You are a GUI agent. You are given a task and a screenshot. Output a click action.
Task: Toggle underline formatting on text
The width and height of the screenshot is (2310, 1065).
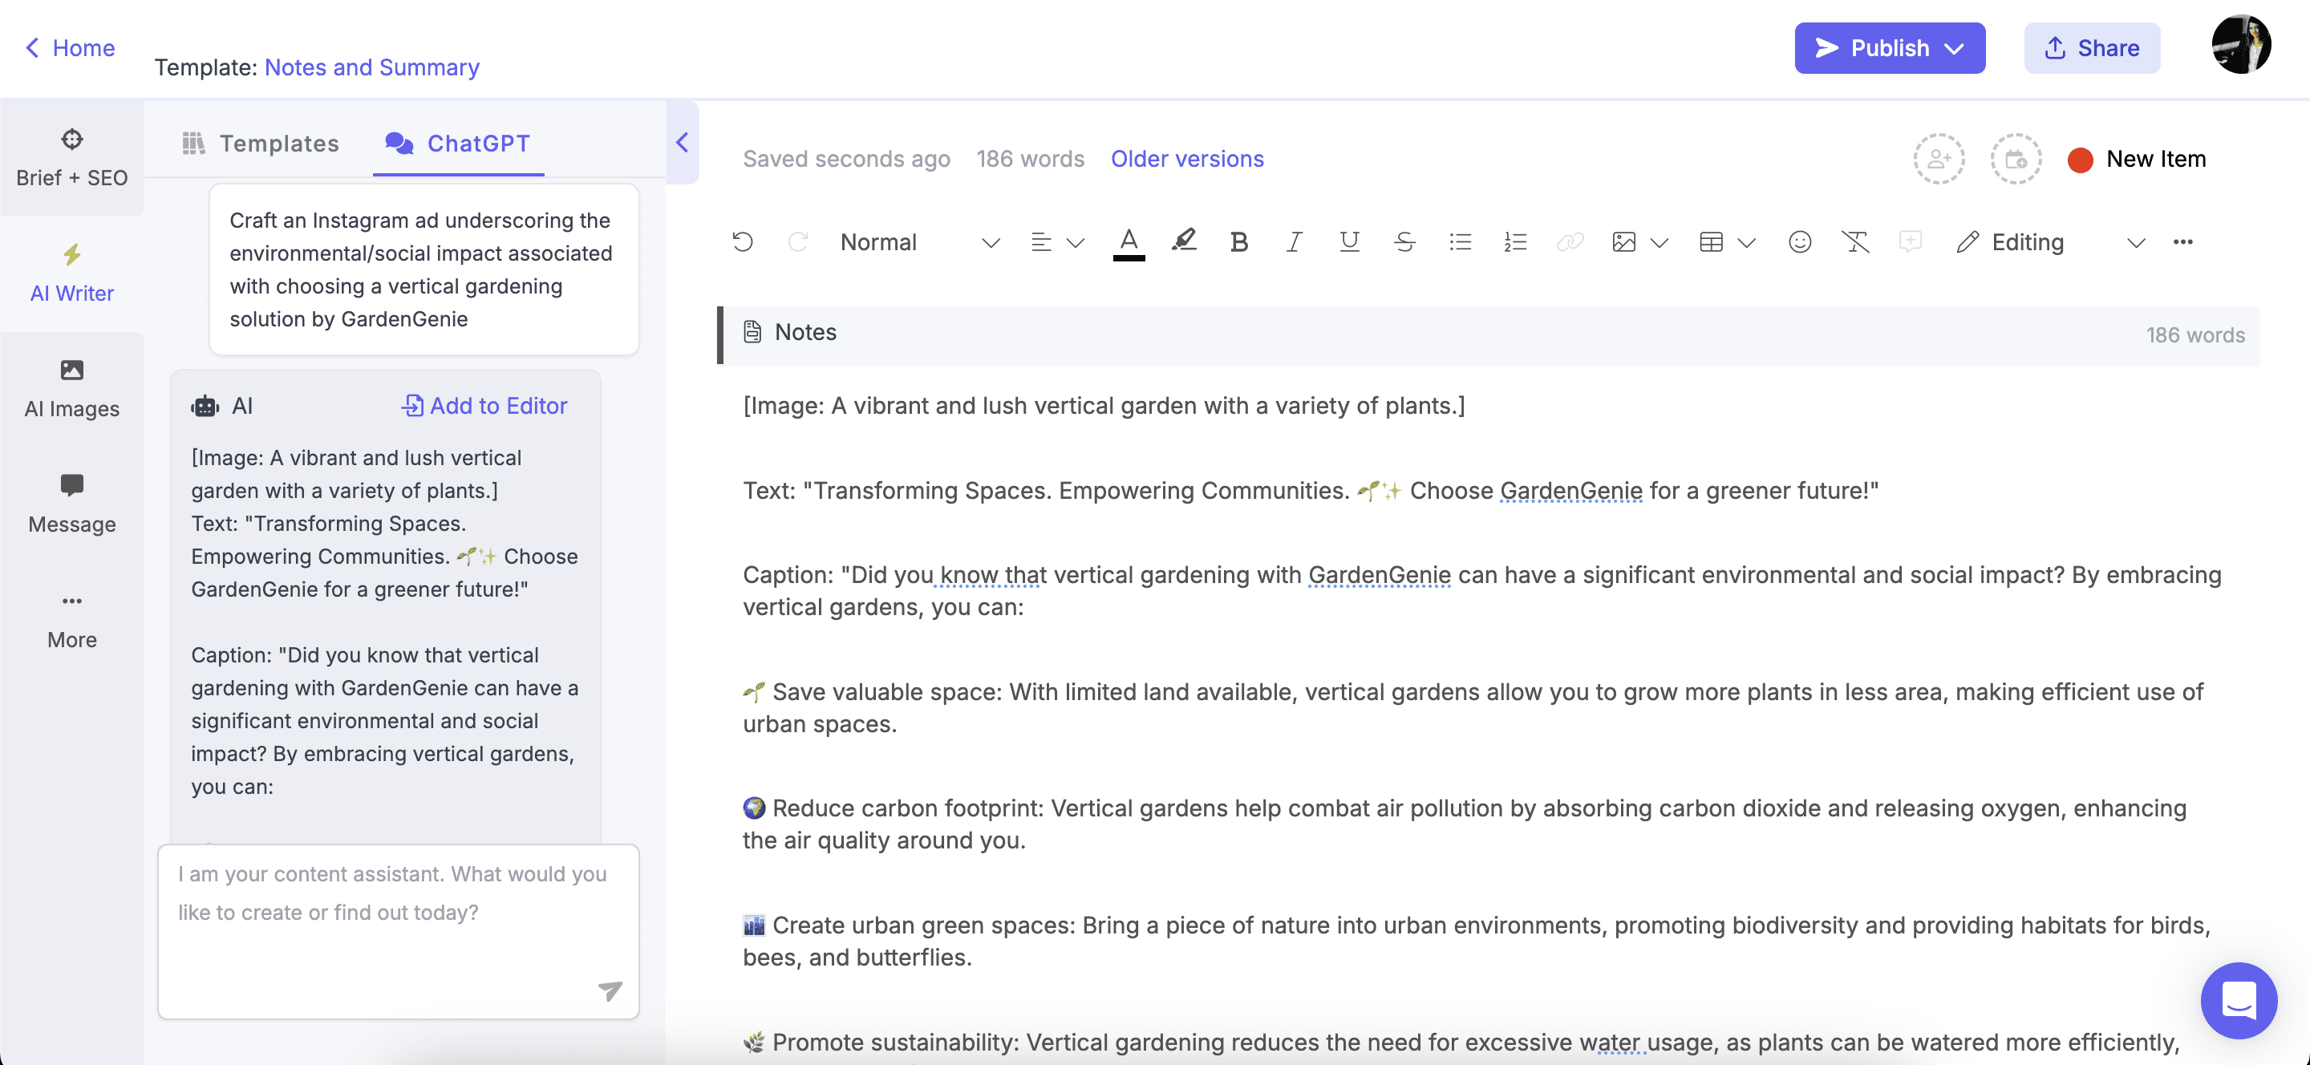pos(1348,241)
